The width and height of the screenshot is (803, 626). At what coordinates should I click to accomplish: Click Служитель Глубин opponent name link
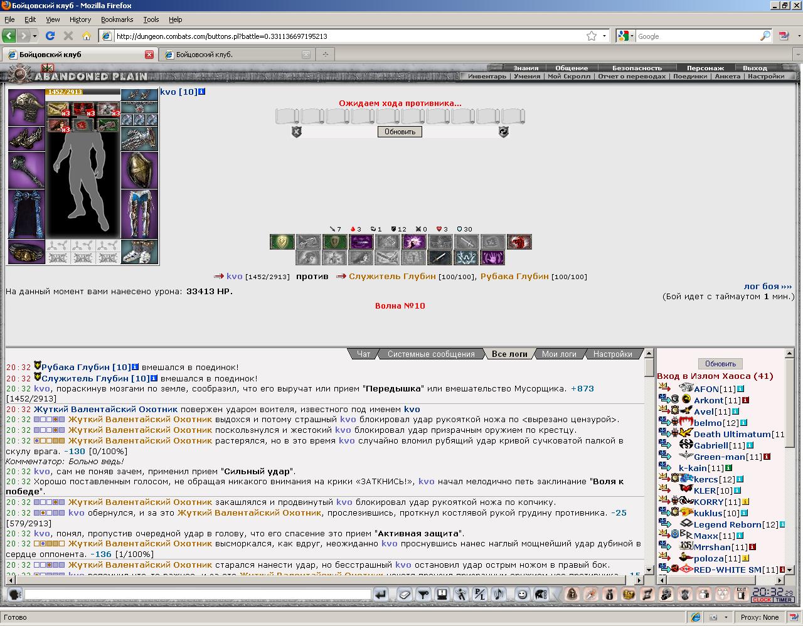(392, 276)
